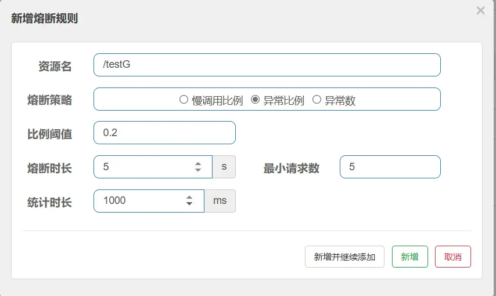Click the 'ms' unit addon beside 统计时长
The image size is (496, 296).
click(x=220, y=200)
